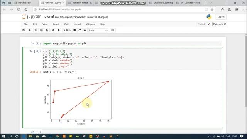The image size is (247, 139).
Task: Open Windows taskbar search icon
Action: coord(10,136)
